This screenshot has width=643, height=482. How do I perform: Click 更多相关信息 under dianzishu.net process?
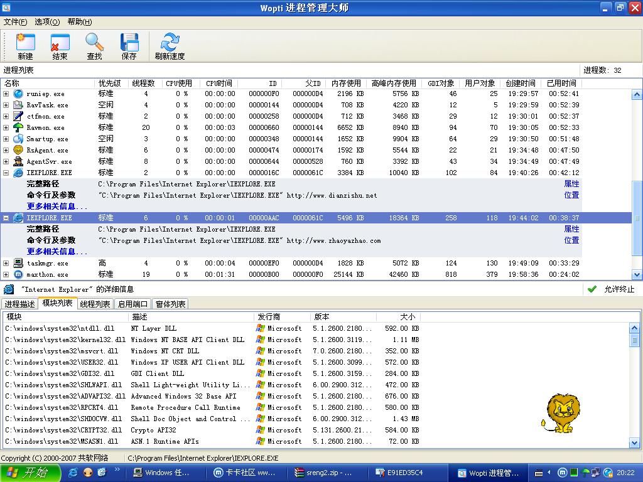(57, 206)
